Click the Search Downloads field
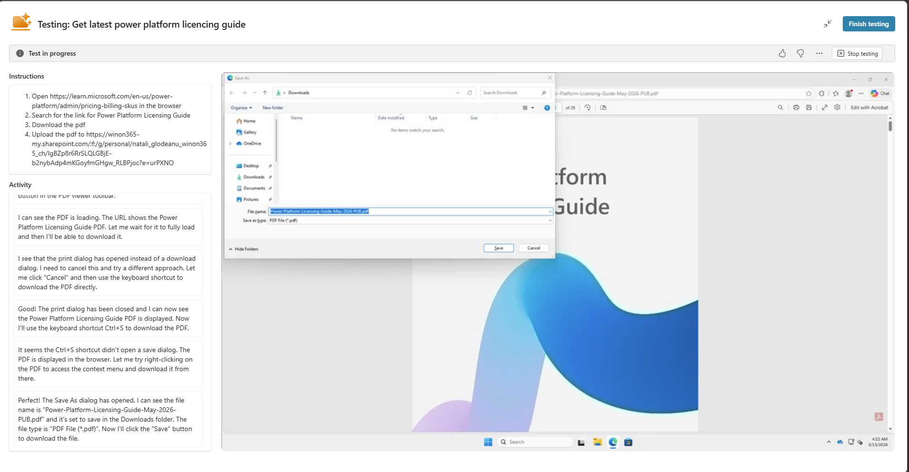 [515, 93]
